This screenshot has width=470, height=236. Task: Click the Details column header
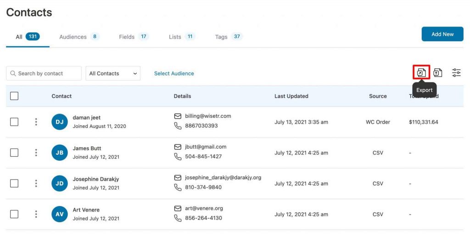[x=182, y=96]
